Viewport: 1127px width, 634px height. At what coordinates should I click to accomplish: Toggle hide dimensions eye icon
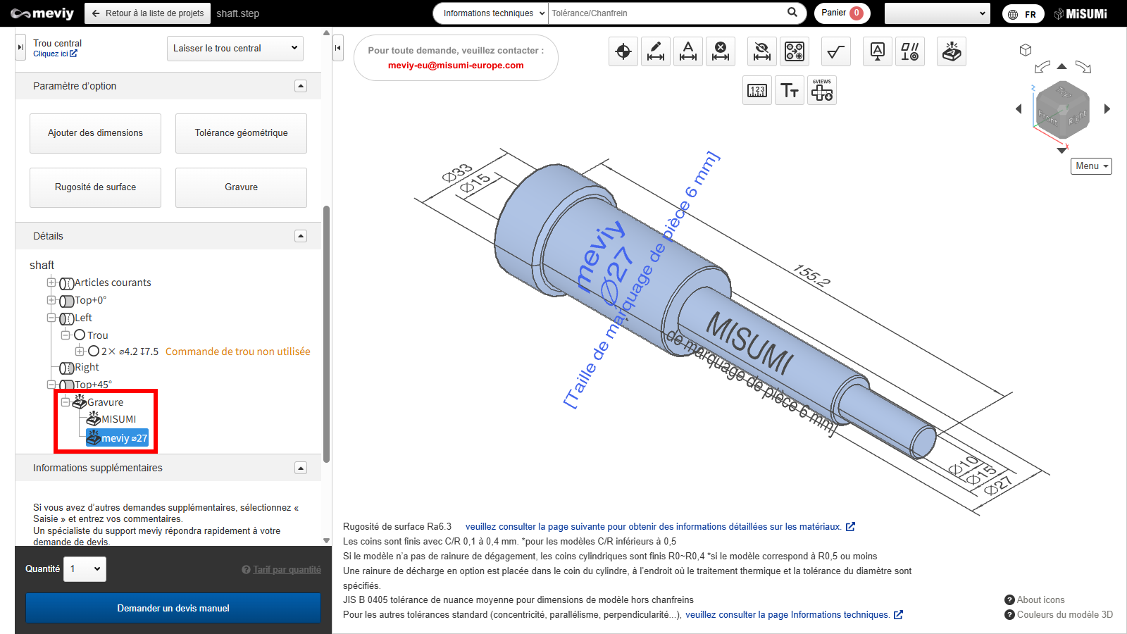coord(762,51)
